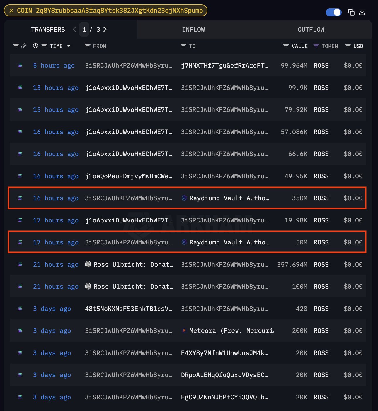378x411 pixels.
Task: Open recipient FgC9UZNnNJbPtCYi3QVQLb…
Action: click(x=224, y=397)
